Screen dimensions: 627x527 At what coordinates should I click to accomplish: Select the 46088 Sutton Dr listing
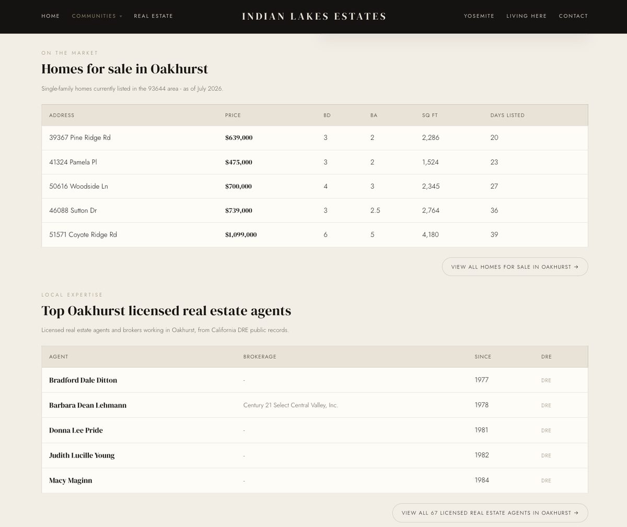coord(315,210)
